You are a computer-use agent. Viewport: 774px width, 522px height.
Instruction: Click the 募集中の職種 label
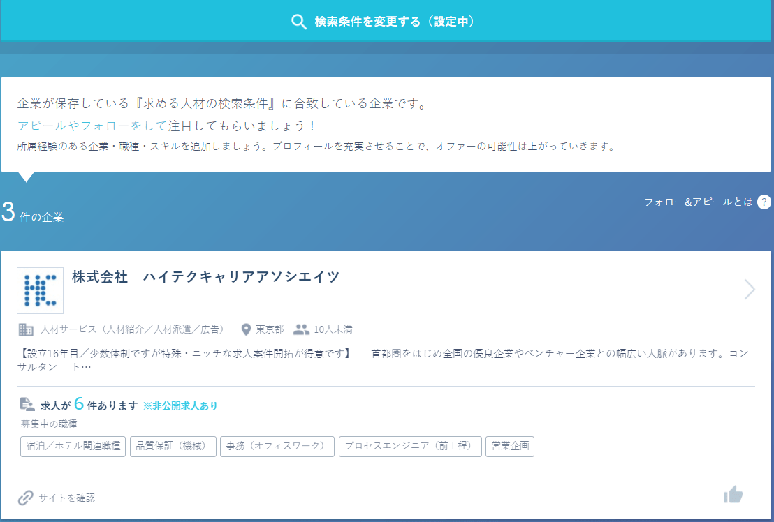point(49,424)
